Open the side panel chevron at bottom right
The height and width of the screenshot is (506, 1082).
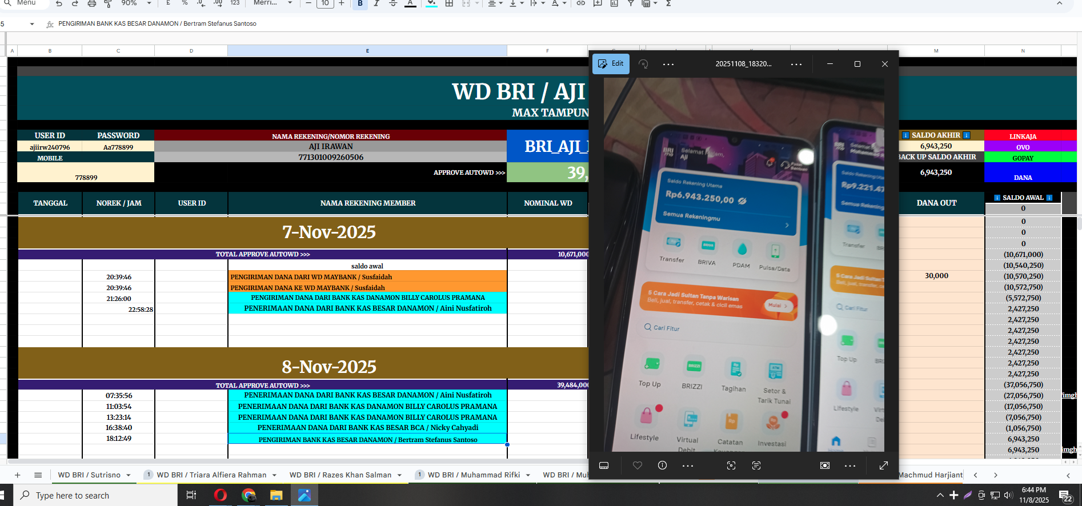[1068, 475]
